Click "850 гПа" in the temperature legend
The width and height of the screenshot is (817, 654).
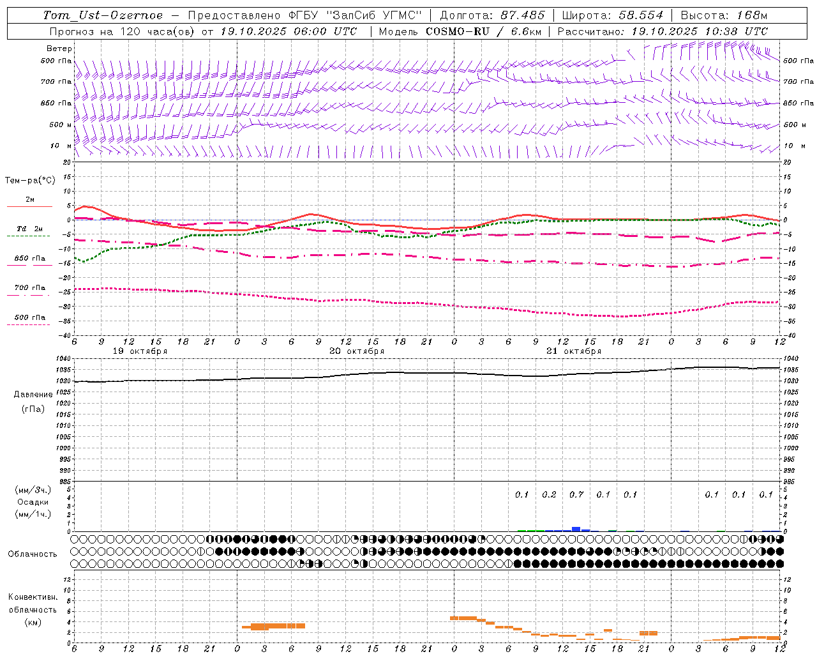(x=29, y=259)
